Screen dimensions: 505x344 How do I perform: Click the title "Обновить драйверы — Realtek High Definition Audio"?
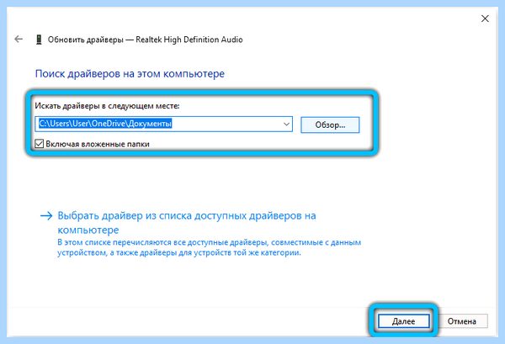(x=146, y=40)
